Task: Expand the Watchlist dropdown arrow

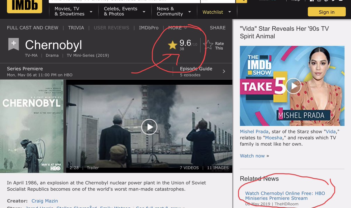Action: pos(230,12)
